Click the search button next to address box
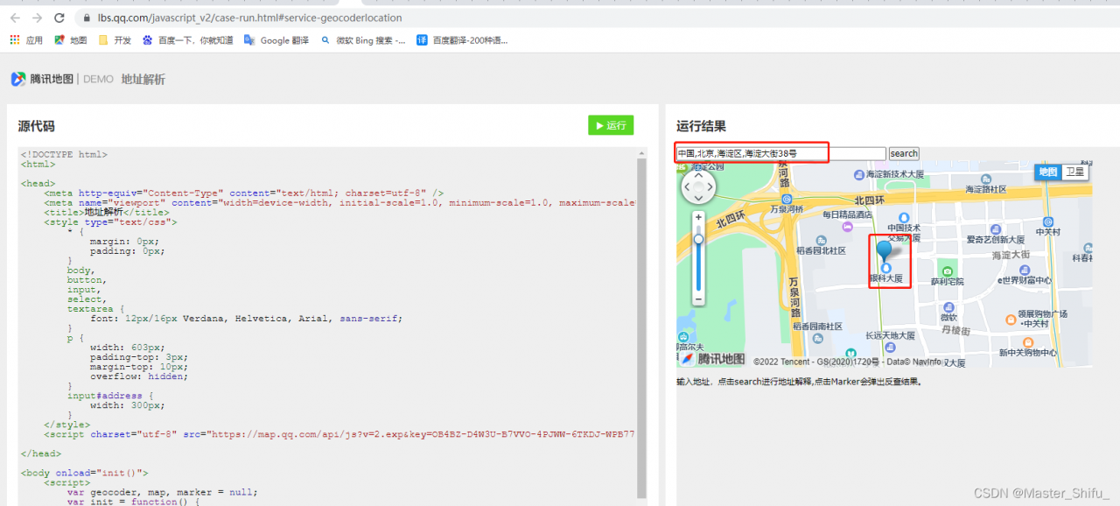 click(904, 153)
